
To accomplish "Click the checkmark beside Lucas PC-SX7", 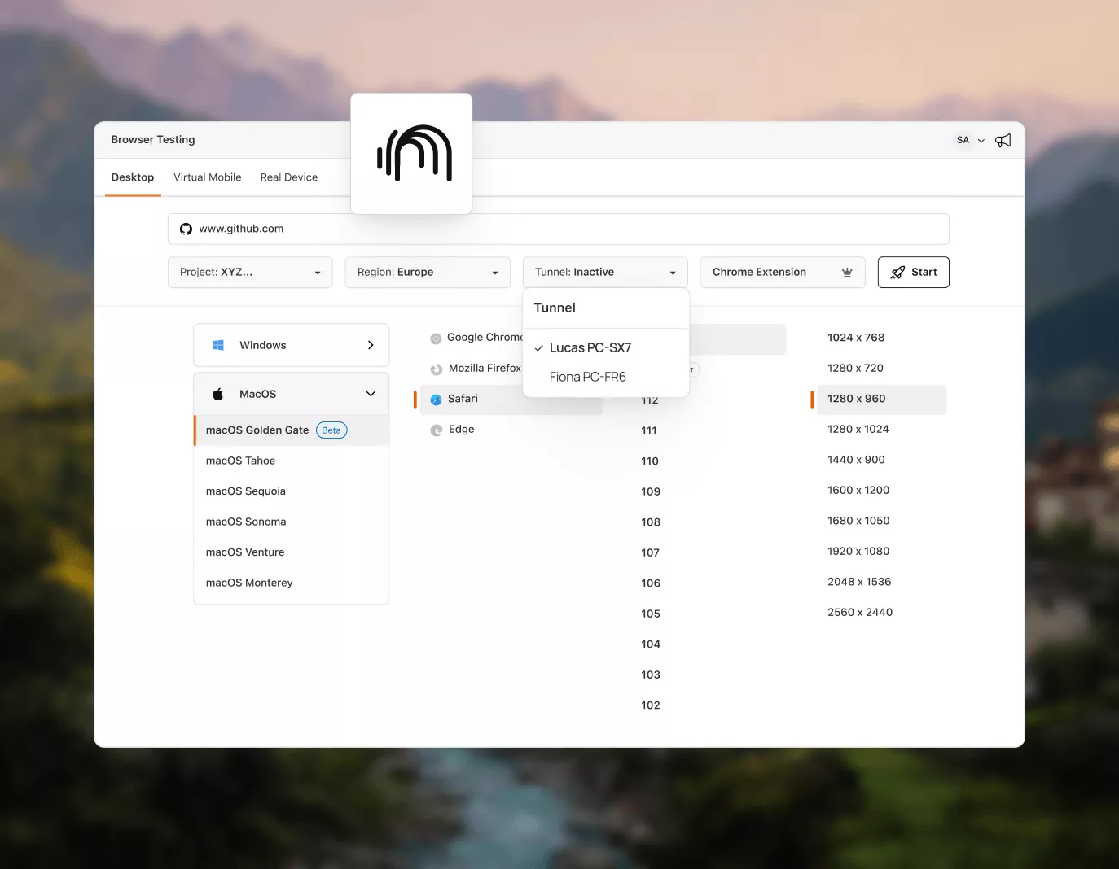I will tap(538, 348).
